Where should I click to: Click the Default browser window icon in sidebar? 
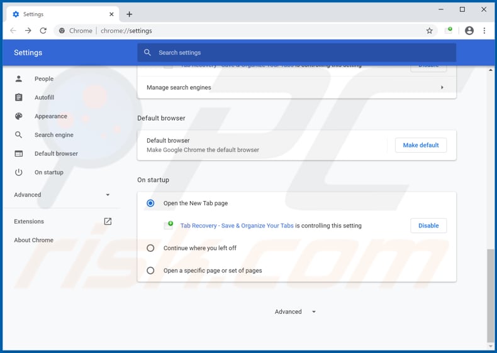coord(19,153)
